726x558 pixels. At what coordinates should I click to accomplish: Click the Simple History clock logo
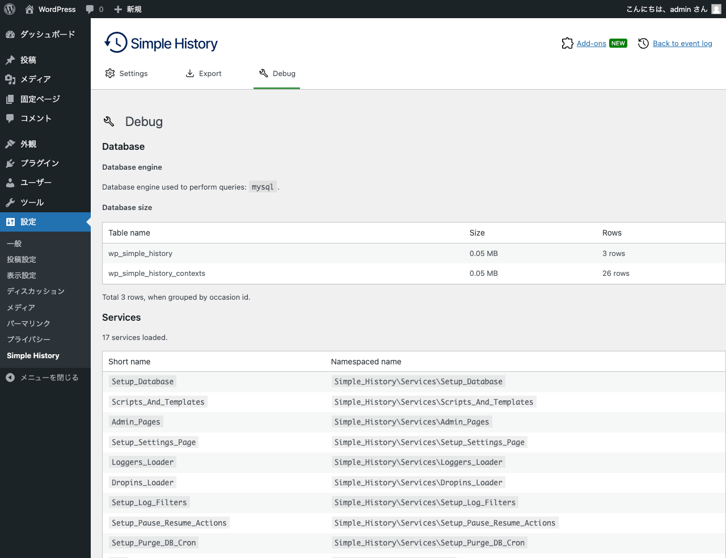[116, 43]
